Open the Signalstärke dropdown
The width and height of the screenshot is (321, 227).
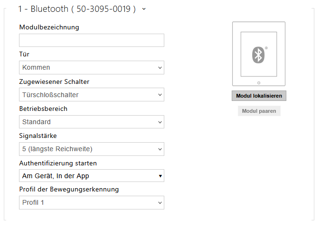point(92,149)
